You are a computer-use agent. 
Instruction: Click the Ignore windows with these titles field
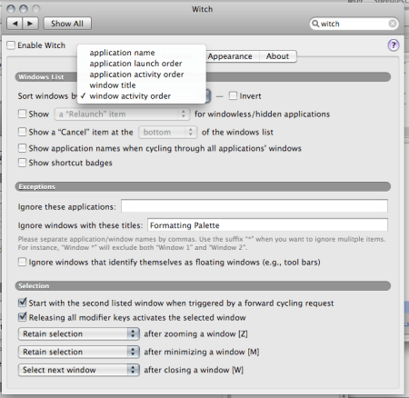click(267, 225)
